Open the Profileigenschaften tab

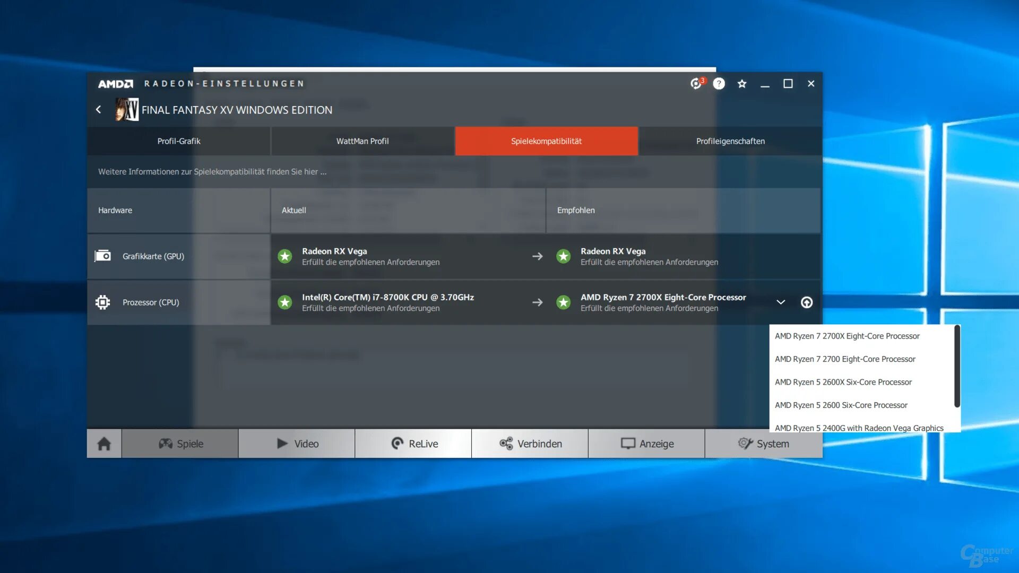(730, 141)
